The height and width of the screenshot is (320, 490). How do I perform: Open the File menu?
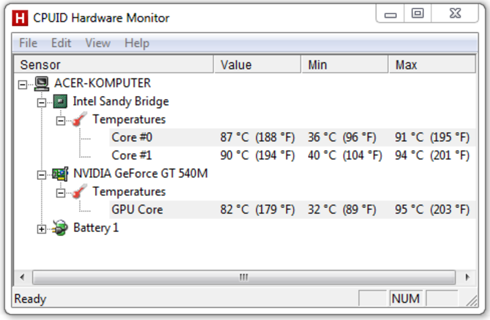pyautogui.click(x=28, y=43)
